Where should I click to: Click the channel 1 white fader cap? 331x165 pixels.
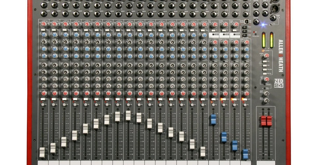pos(42,153)
